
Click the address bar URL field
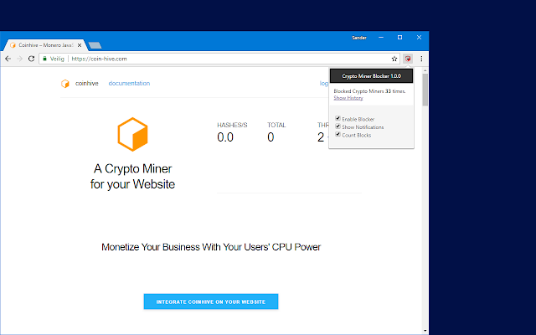(219, 59)
